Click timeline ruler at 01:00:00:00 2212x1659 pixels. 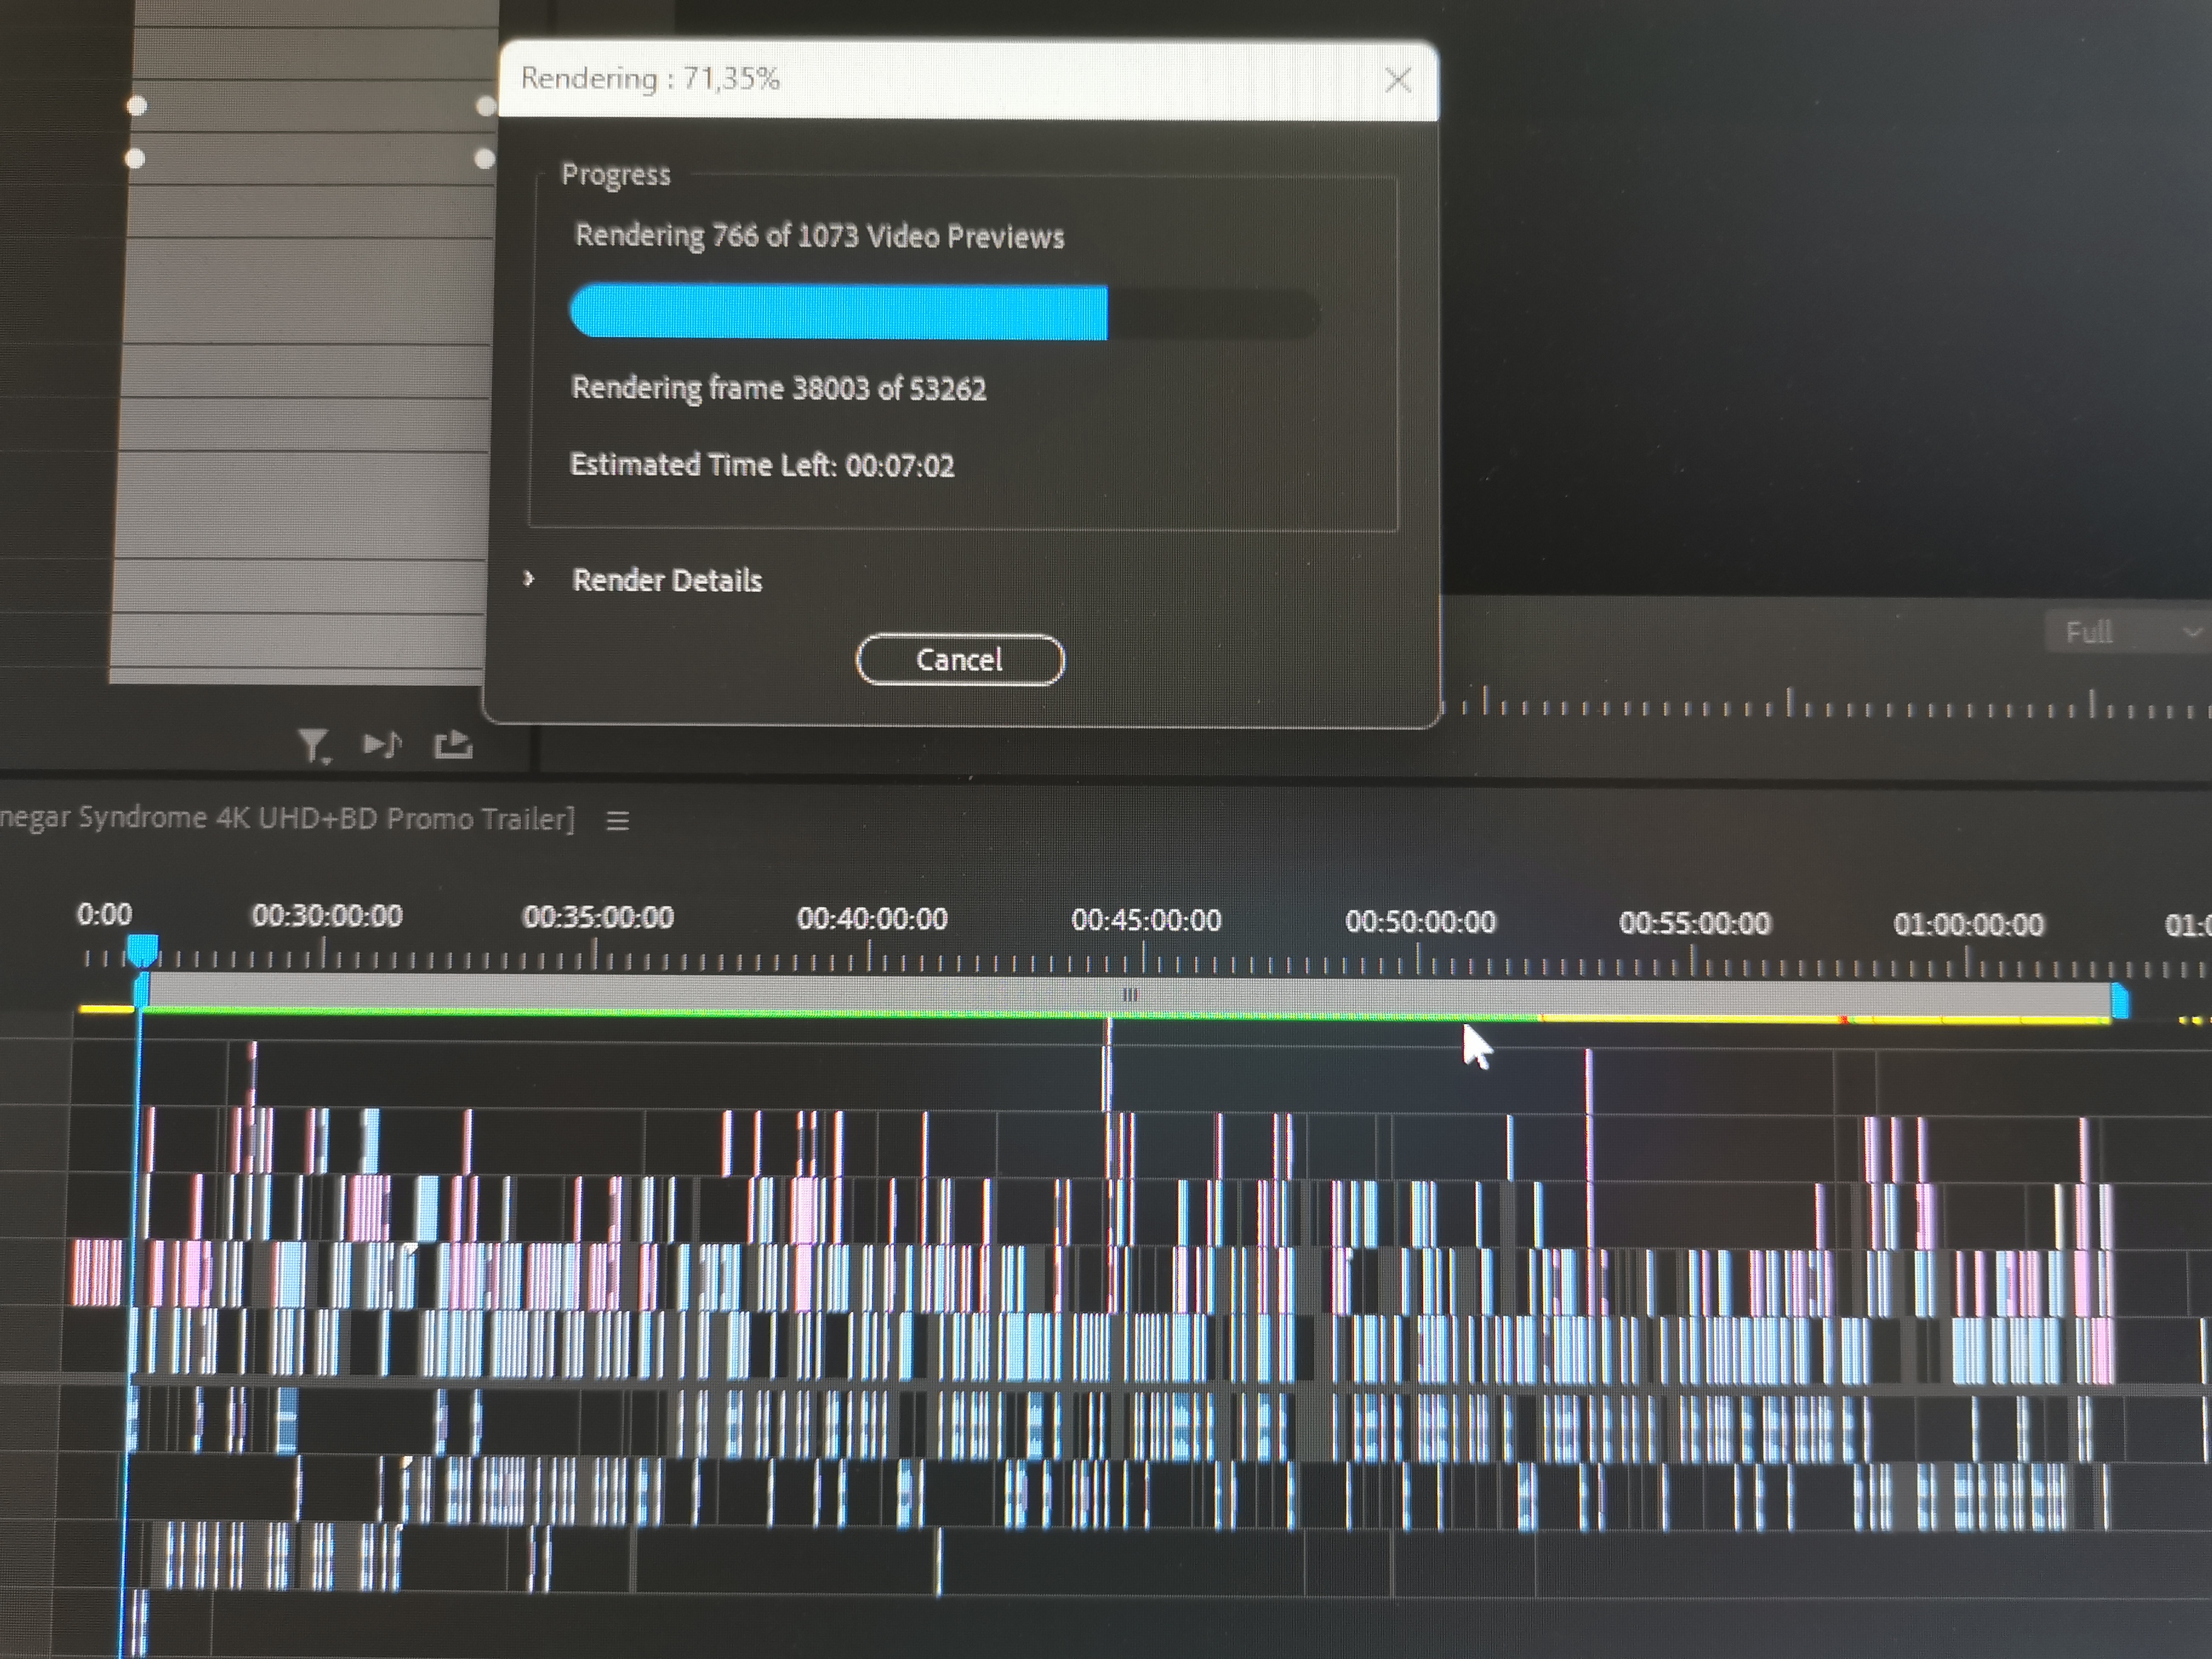[1968, 924]
